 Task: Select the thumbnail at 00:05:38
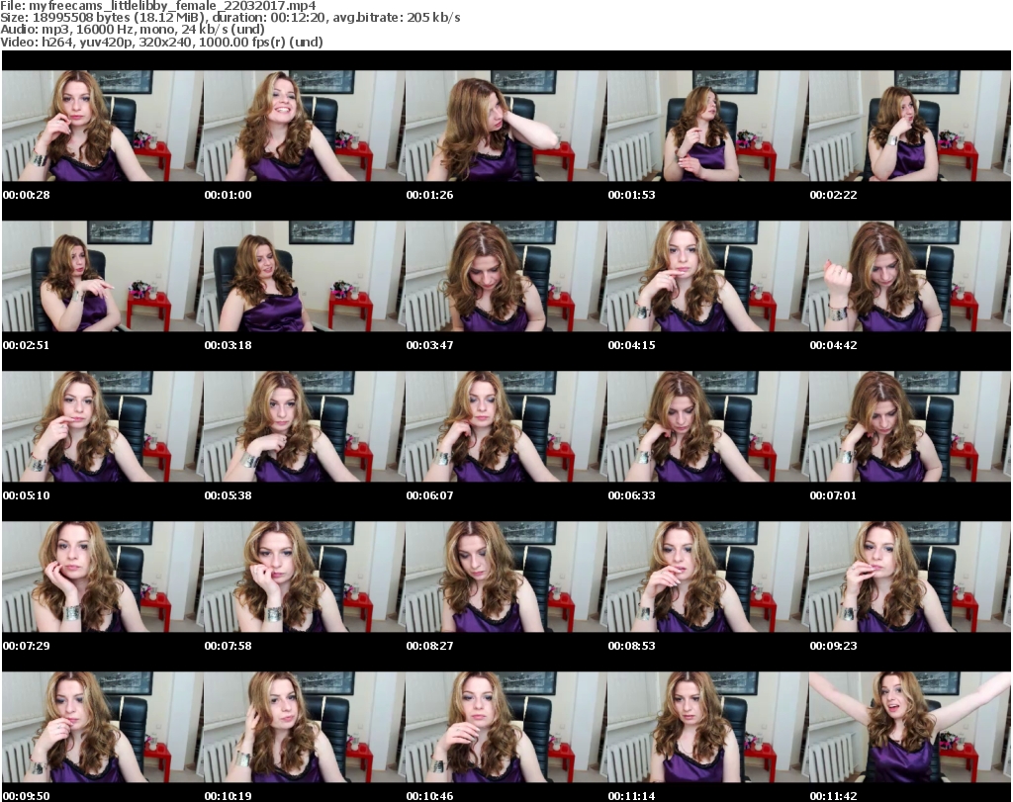click(x=304, y=427)
